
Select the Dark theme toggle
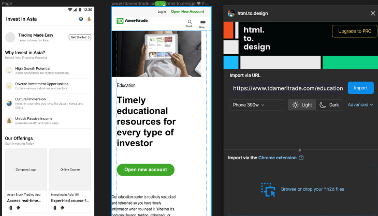[329, 105]
